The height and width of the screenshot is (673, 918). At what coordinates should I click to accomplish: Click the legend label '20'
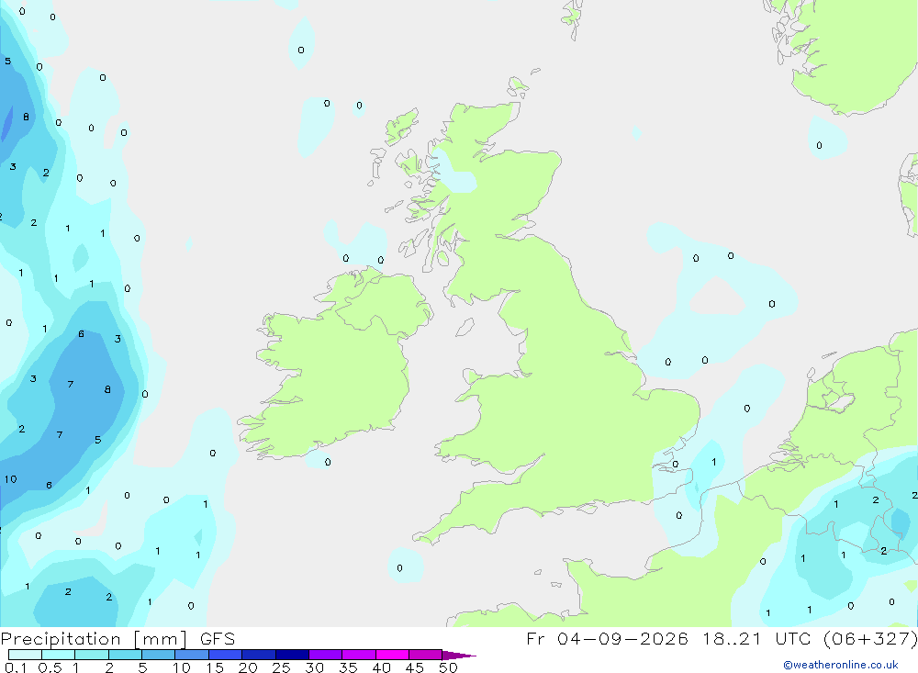tap(248, 667)
